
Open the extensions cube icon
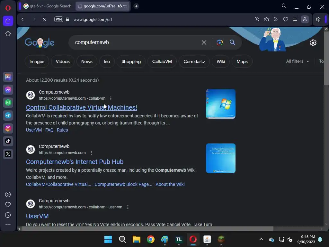coord(318,19)
